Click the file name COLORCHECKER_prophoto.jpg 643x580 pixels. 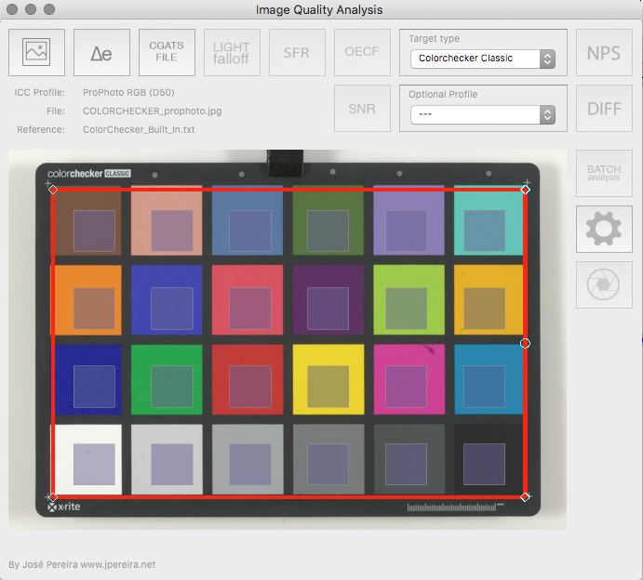[x=152, y=111]
